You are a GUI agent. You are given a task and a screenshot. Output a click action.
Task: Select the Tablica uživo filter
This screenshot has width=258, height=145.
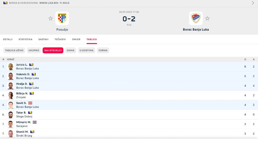[14, 50]
